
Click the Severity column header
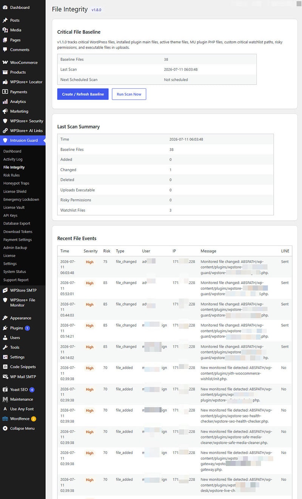pyautogui.click(x=91, y=251)
